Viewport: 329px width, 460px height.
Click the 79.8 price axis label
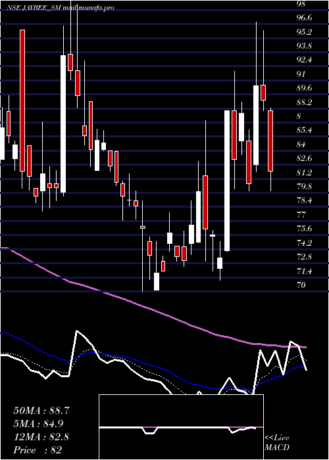click(x=304, y=187)
